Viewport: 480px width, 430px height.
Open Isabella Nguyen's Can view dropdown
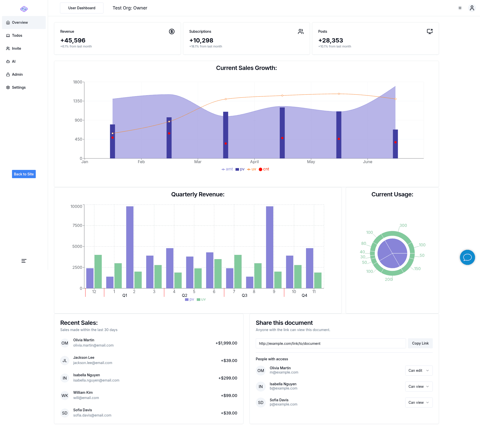coord(419,387)
